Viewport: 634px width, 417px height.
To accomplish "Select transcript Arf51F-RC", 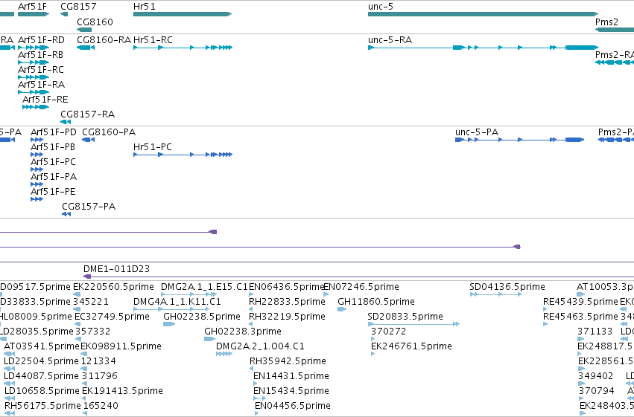I will coord(34,77).
